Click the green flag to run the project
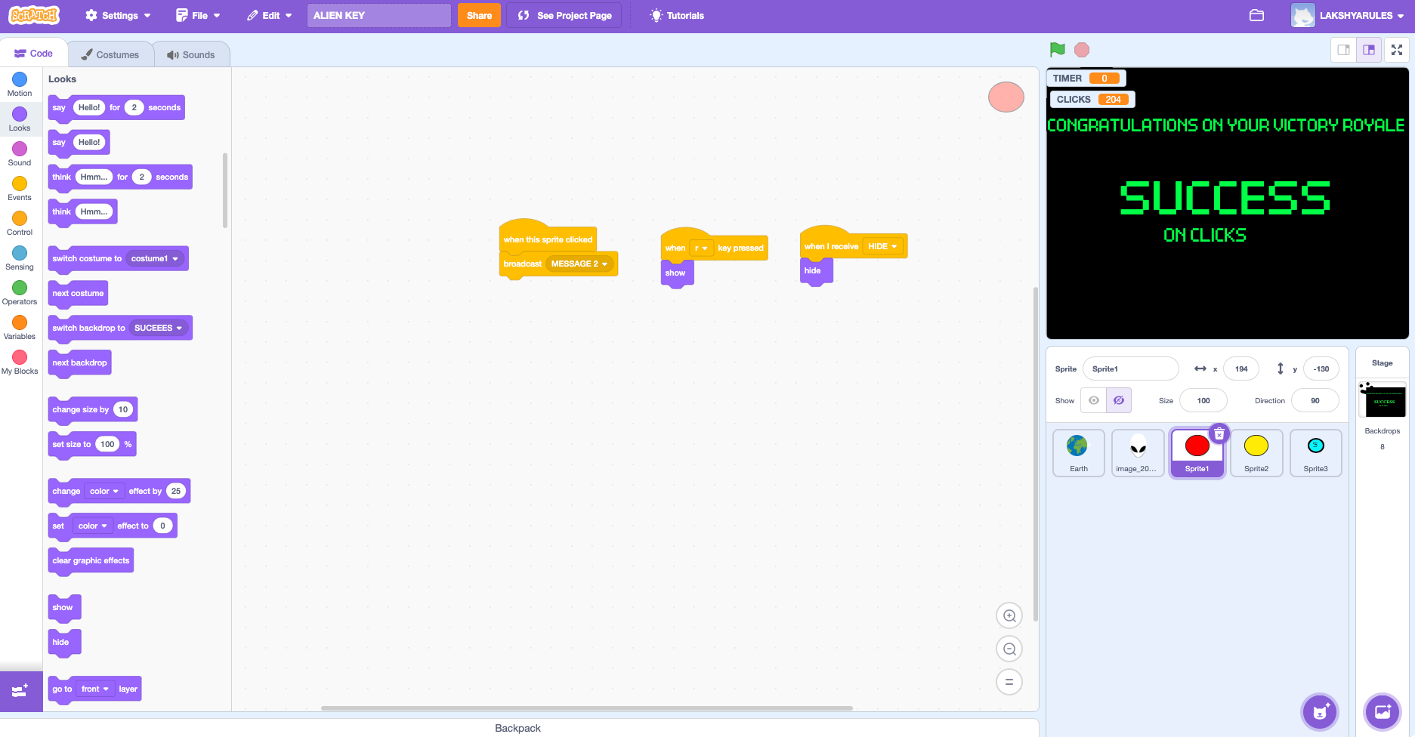 (x=1057, y=49)
